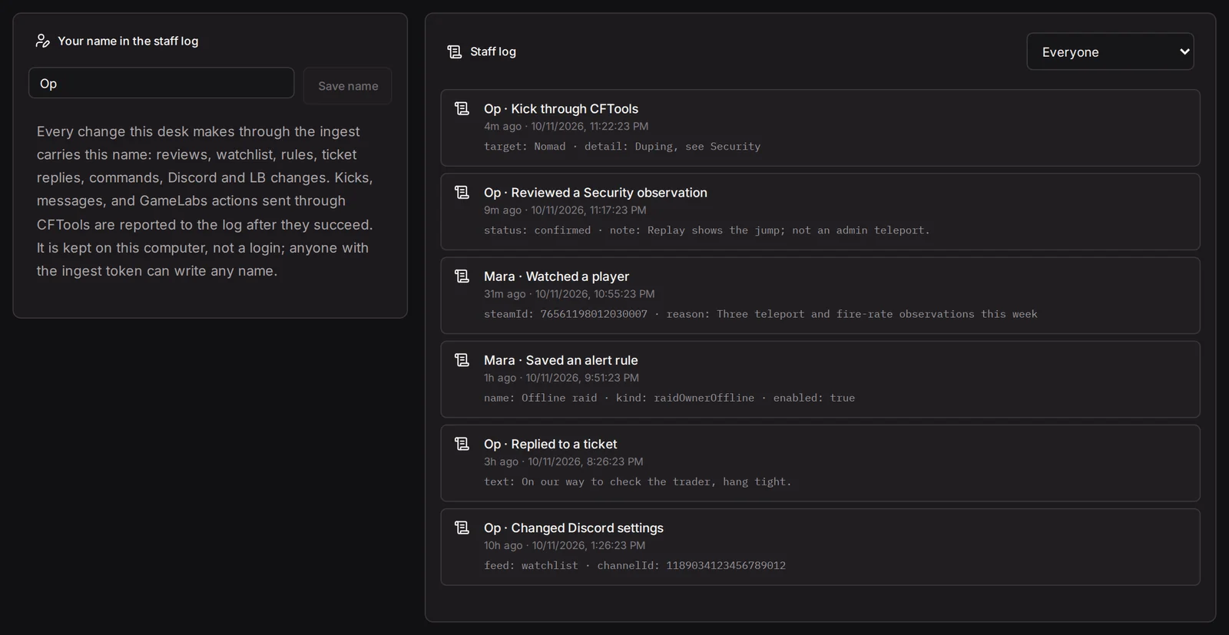Click the Save name button
1229x635 pixels.
pyautogui.click(x=348, y=86)
